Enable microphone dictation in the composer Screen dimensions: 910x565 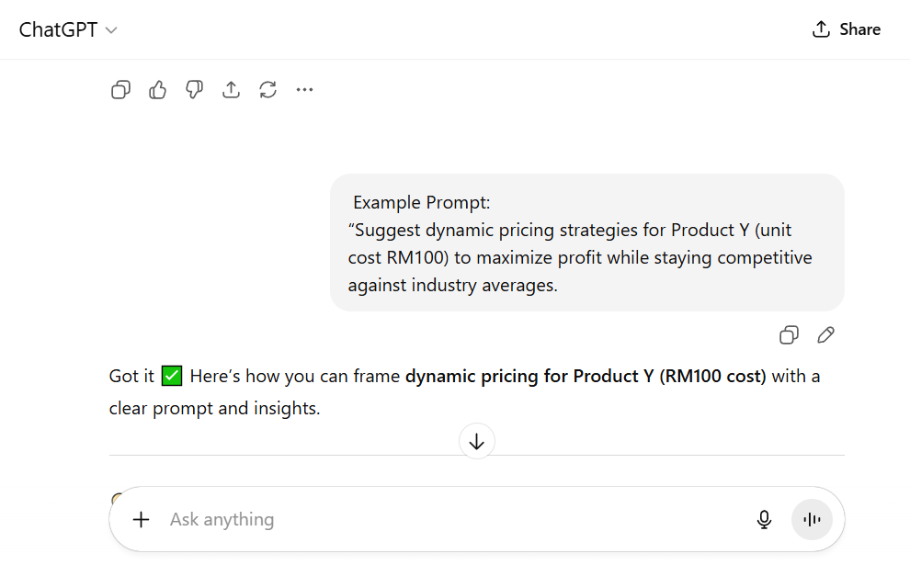(764, 519)
